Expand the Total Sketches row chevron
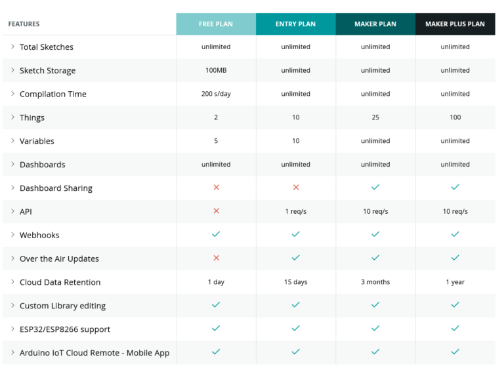504x370 pixels. point(12,47)
